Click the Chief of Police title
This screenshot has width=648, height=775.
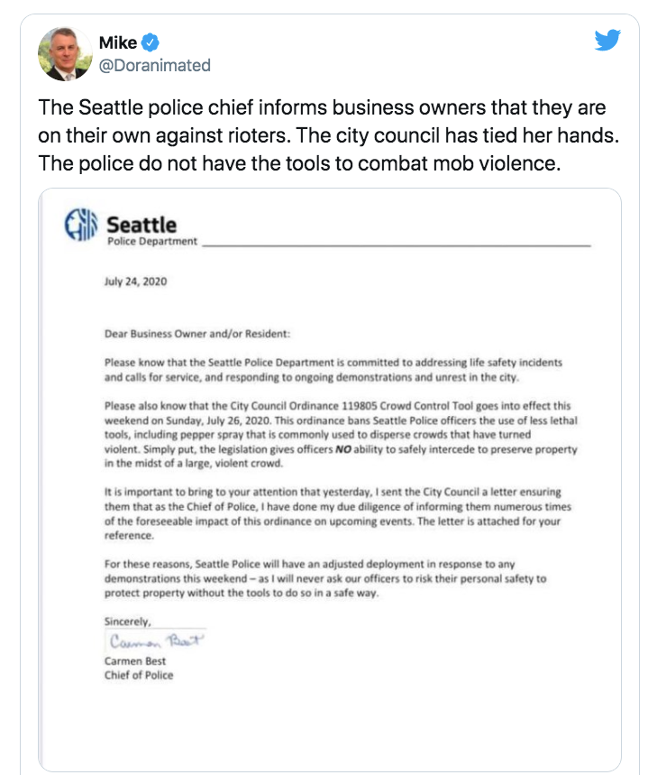pos(139,675)
